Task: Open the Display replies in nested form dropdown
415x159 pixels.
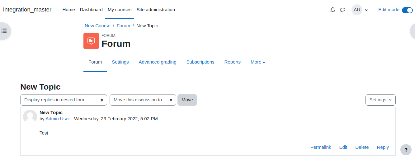Action: coord(64,100)
